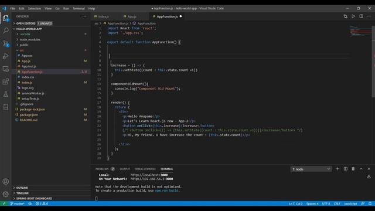Viewport: 375px width, 211px height.
Task: Select the Terminal panel tab
Action: [x=166, y=169]
